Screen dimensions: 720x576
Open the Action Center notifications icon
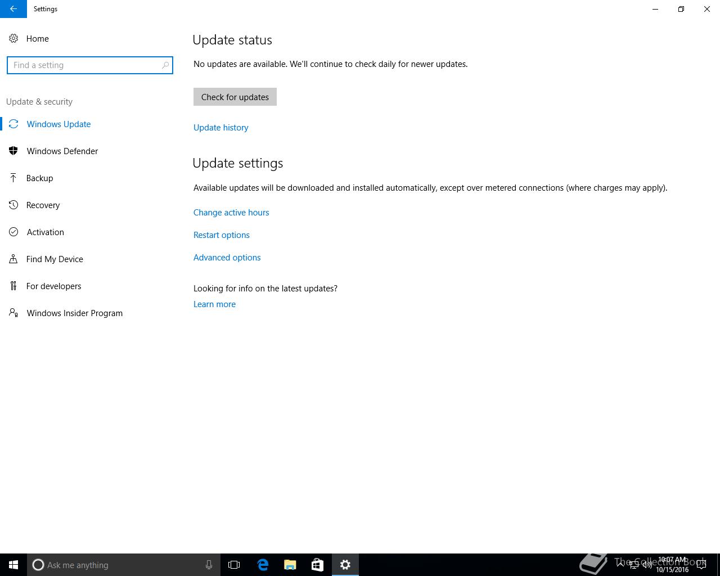pyautogui.click(x=701, y=565)
